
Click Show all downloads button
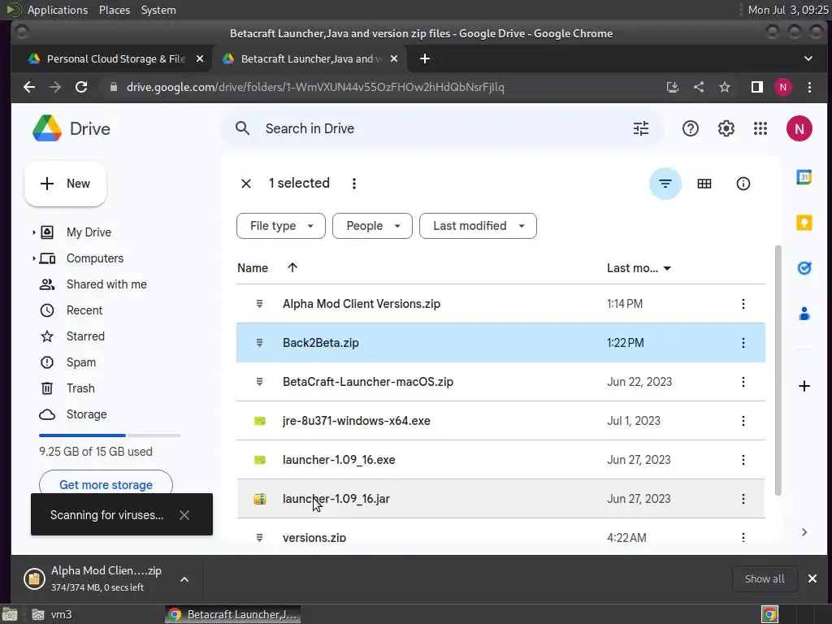point(764,578)
